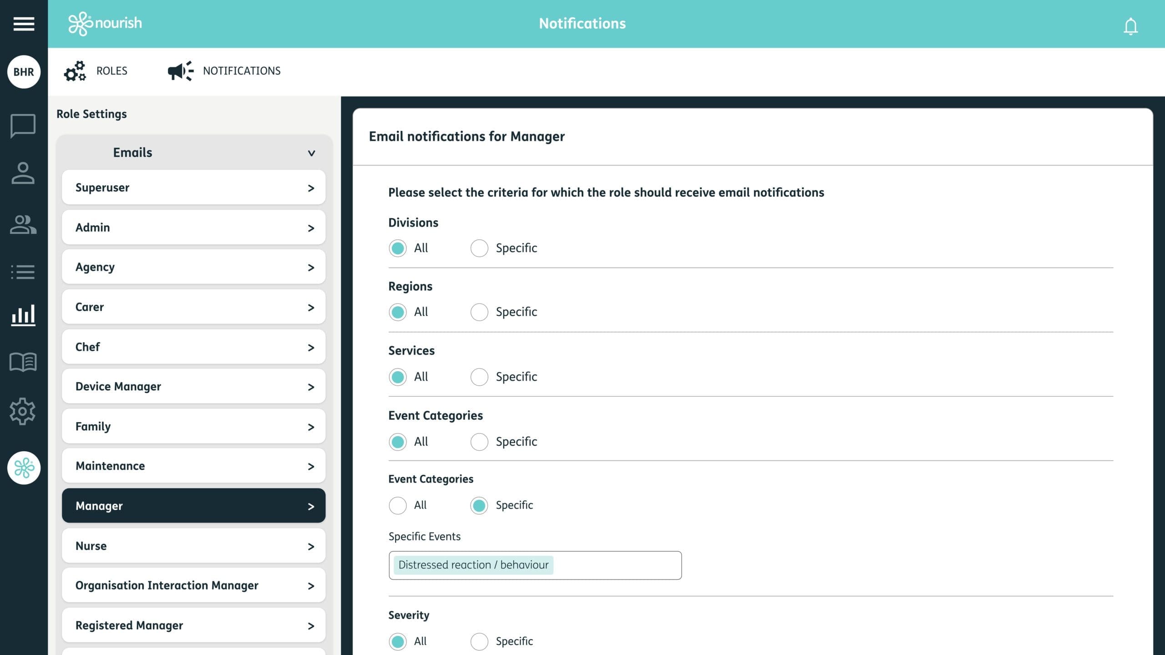This screenshot has width=1165, height=655.
Task: Open the list icon in sidebar
Action: (x=23, y=272)
